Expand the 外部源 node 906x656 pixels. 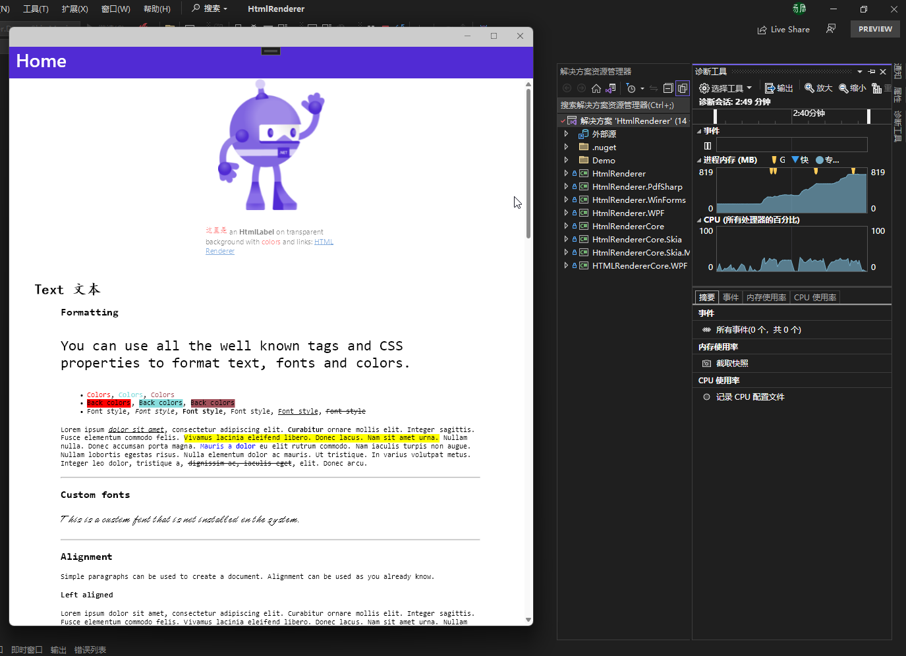pos(566,134)
